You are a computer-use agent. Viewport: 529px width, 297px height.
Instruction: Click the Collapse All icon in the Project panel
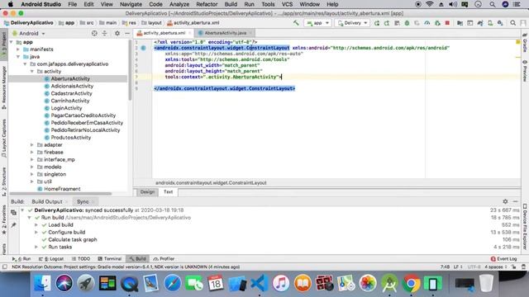[105, 33]
